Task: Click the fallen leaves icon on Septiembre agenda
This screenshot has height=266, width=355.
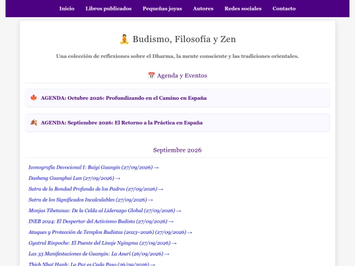Action: click(x=34, y=123)
